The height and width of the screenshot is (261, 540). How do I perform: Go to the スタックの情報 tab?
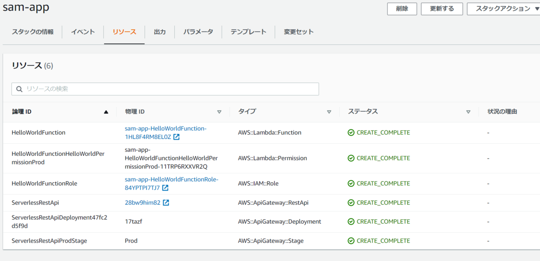coord(32,32)
